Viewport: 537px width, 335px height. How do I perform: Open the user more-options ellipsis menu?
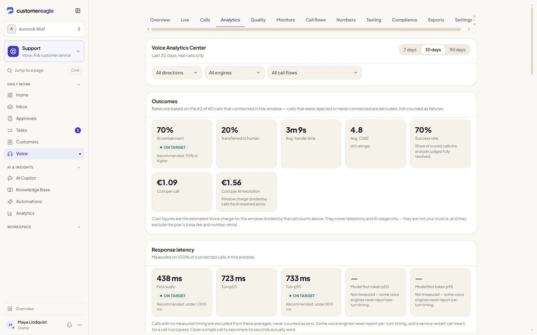coord(80,325)
